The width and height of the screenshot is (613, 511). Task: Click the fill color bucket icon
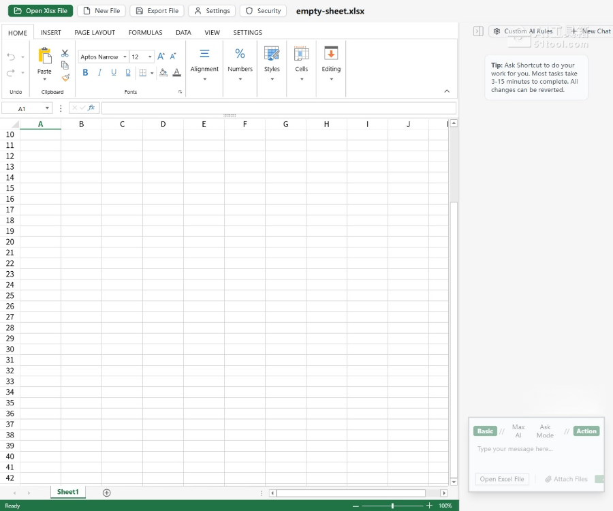pos(163,73)
